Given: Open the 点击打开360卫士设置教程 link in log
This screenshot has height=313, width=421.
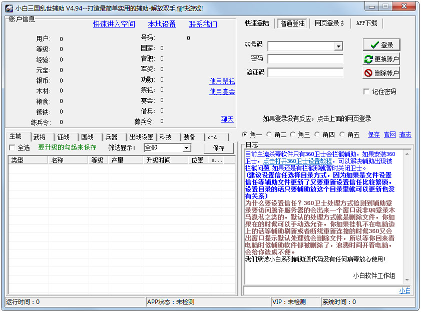Looking at the screenshot, I should (297, 161).
